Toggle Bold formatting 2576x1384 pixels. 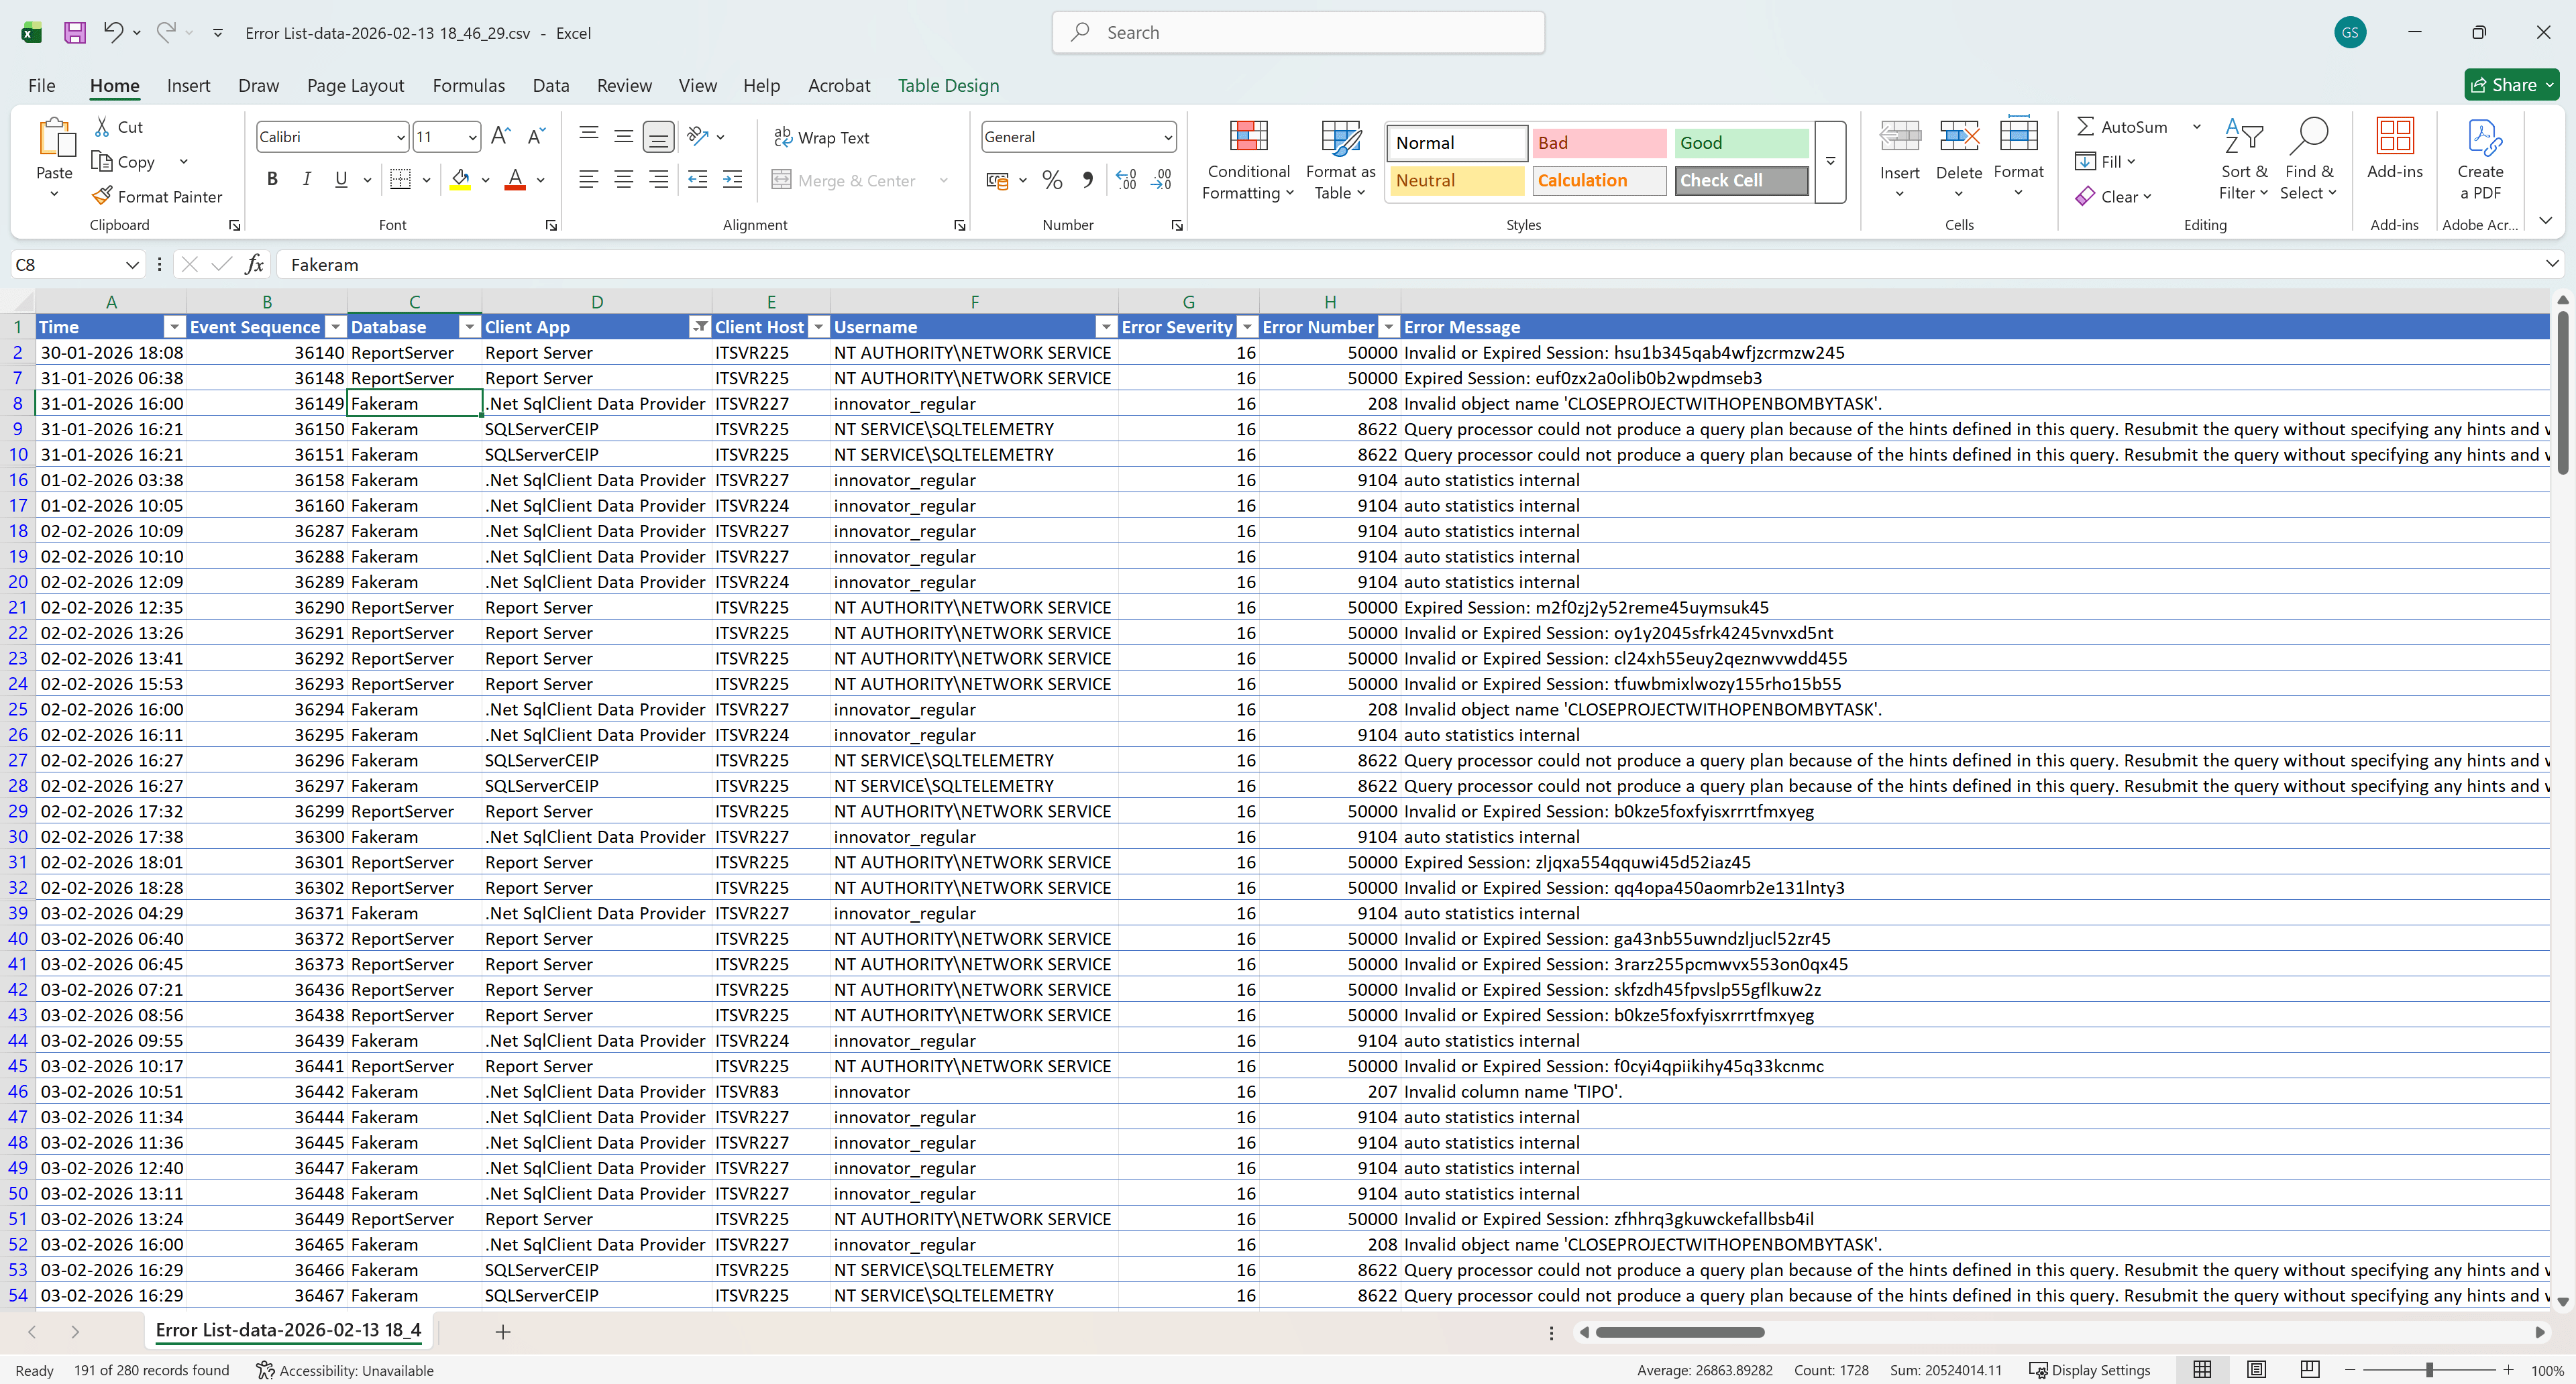(x=272, y=180)
